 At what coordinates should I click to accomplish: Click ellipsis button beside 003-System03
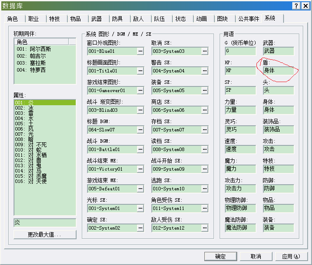[205, 51]
